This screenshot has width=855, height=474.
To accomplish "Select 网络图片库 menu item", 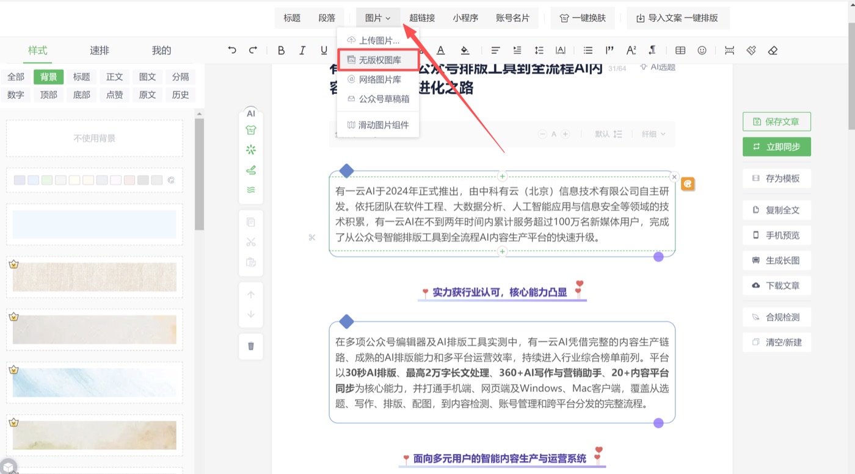I will (378, 79).
